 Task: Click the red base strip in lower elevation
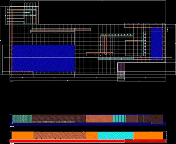point(67,141)
